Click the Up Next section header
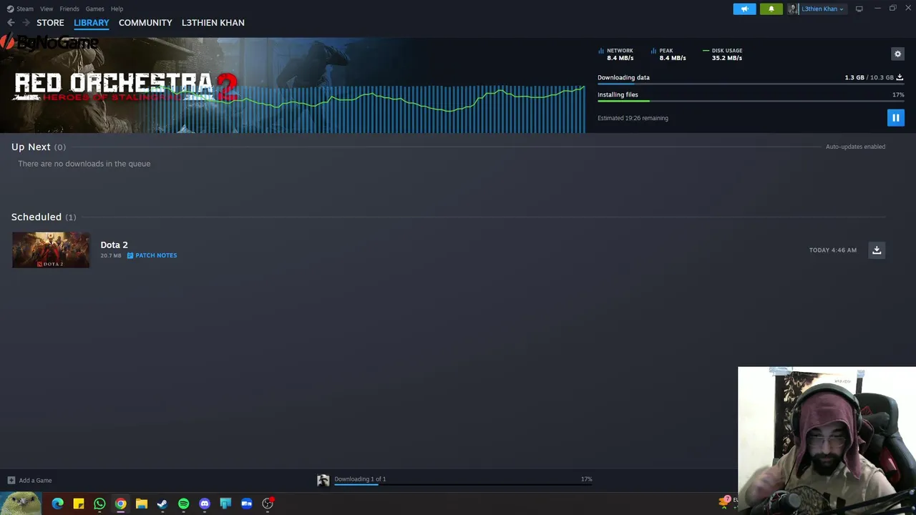The image size is (916, 515). coord(38,147)
